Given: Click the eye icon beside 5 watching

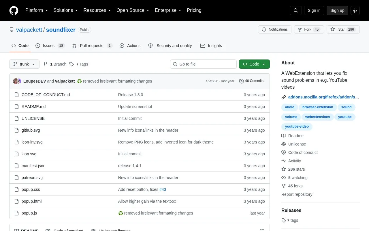Looking at the screenshot, I should tap(284, 178).
